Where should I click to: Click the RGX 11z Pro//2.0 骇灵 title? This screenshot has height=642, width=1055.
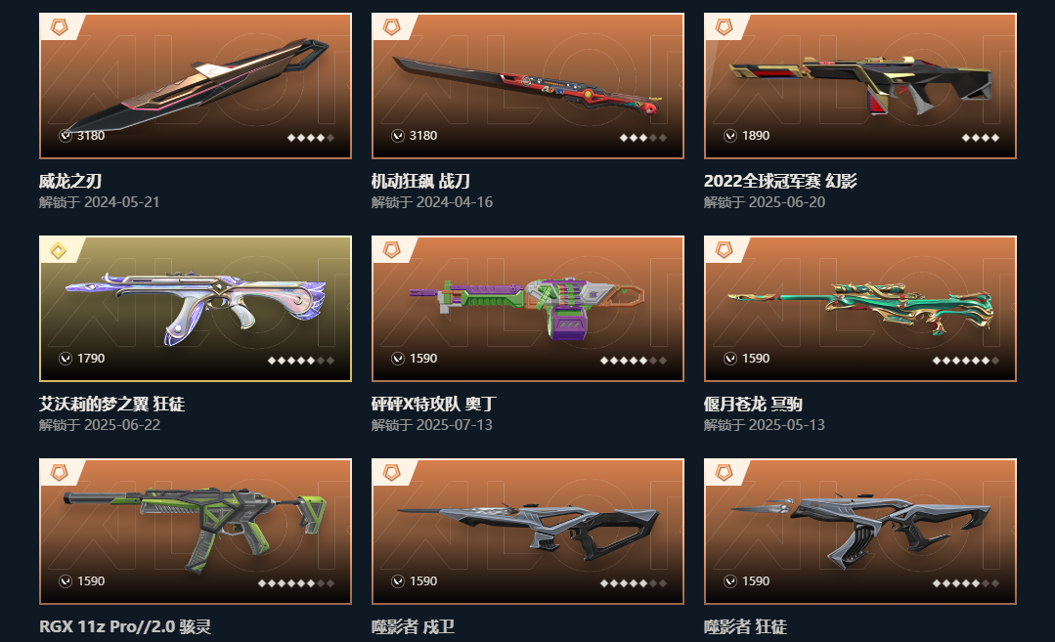click(x=125, y=626)
